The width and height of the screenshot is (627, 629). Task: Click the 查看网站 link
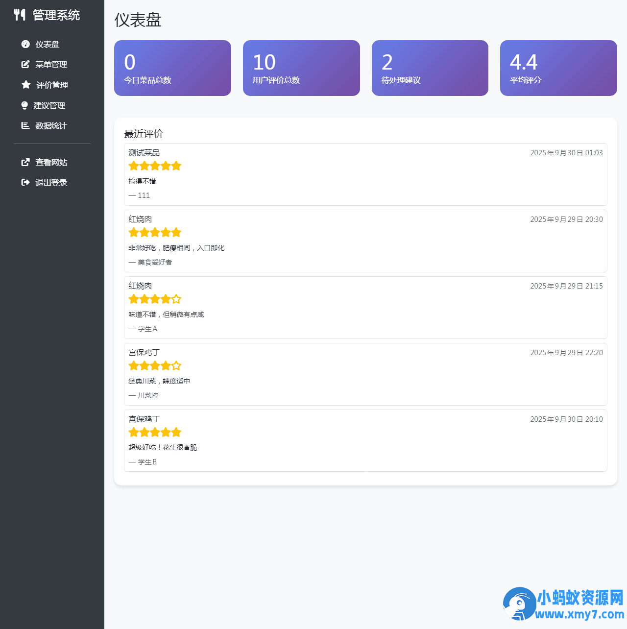click(51, 162)
